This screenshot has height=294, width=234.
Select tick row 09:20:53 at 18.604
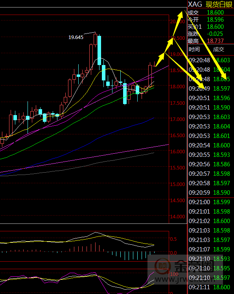(209, 127)
